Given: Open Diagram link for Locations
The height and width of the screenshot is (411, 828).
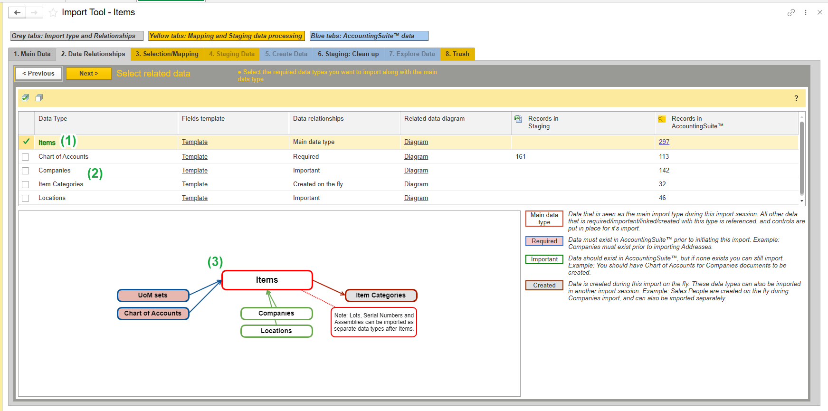Looking at the screenshot, I should click(416, 198).
